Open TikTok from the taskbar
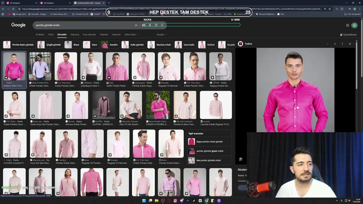This screenshot has height=204, width=363. (x=194, y=201)
